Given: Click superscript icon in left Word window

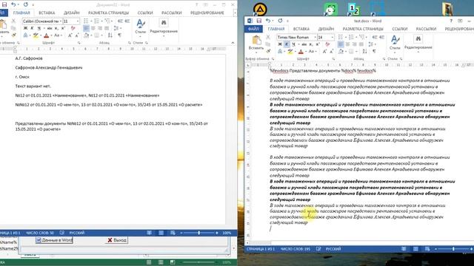Looking at the screenshot, I should (63, 28).
